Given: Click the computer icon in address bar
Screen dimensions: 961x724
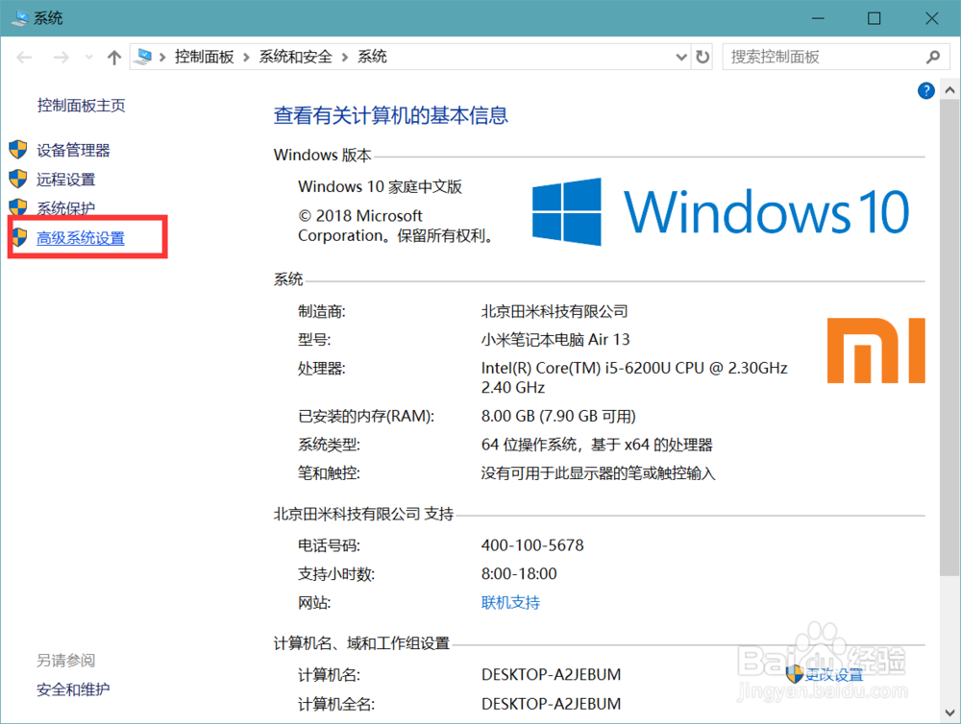Looking at the screenshot, I should (x=143, y=57).
